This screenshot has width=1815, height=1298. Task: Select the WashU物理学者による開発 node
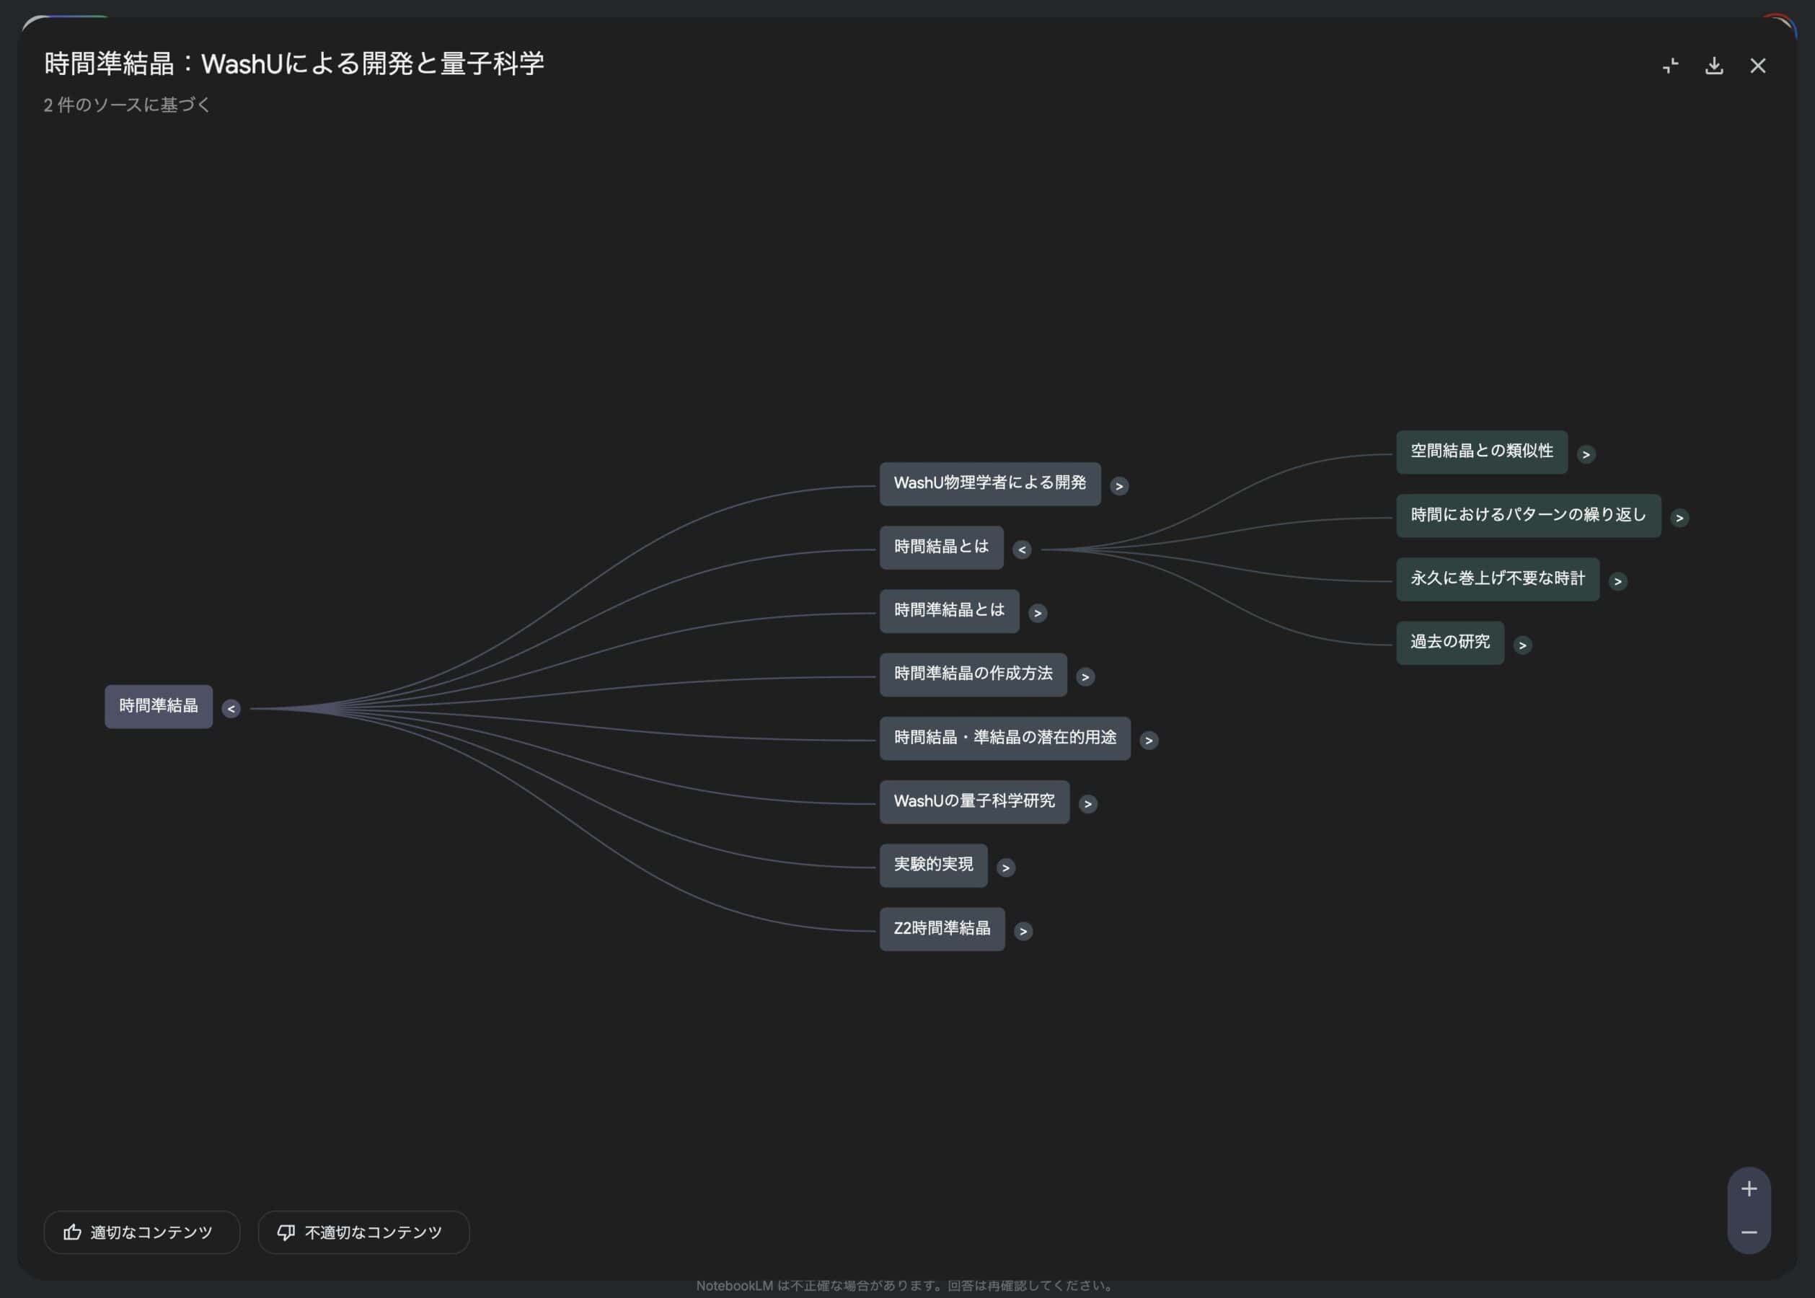(x=989, y=484)
